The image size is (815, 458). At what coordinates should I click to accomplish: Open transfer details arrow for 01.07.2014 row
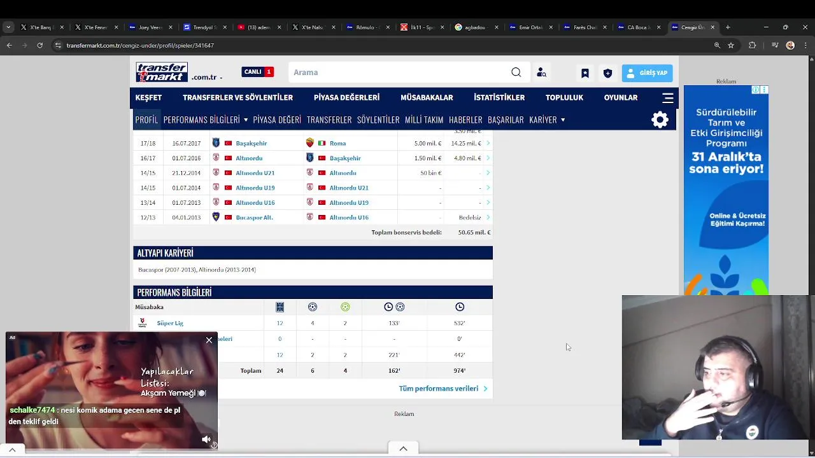coord(488,188)
